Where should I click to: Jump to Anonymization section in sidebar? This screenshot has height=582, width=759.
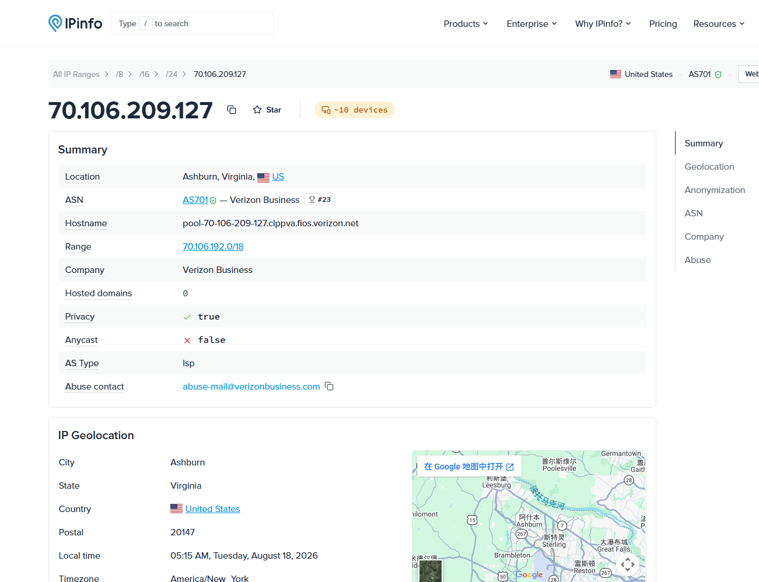point(715,190)
